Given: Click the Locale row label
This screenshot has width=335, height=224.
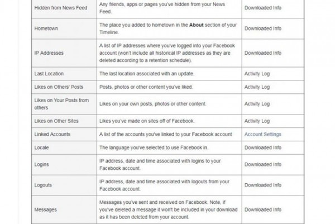Looking at the screenshot, I should pyautogui.click(x=42, y=148).
